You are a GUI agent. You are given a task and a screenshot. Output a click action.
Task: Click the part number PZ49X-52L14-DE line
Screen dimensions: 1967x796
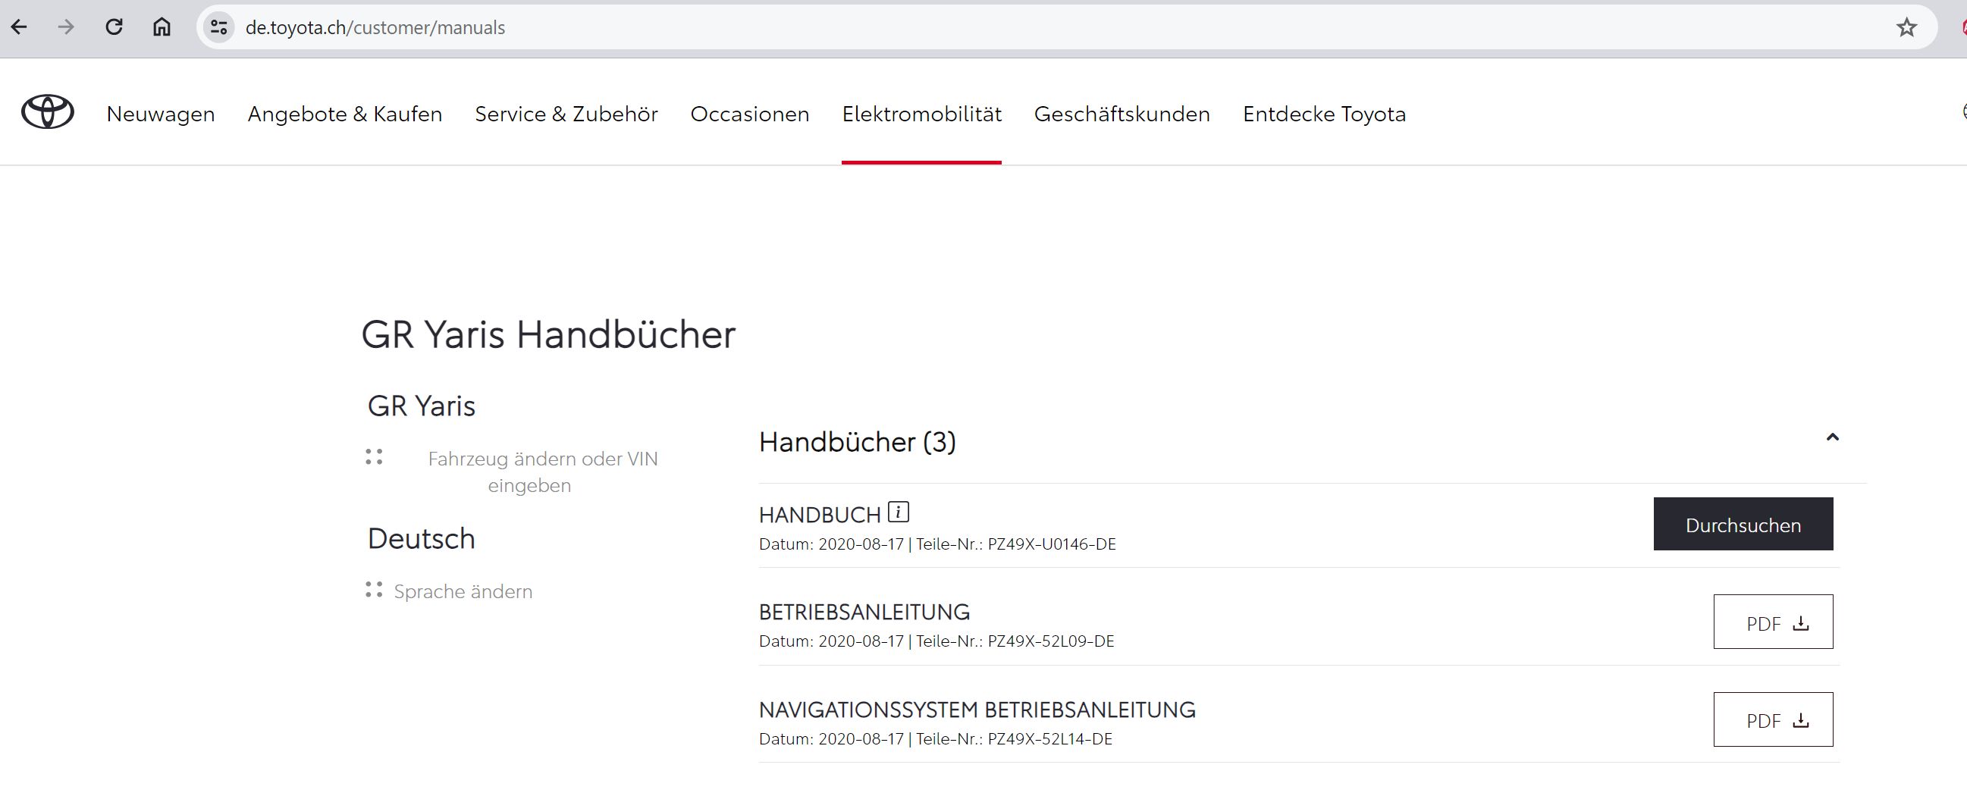point(936,738)
